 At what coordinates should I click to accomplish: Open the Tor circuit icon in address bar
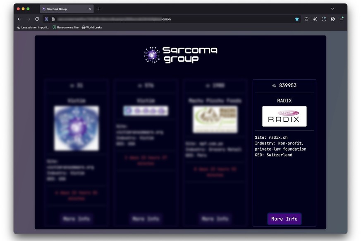pos(46,19)
